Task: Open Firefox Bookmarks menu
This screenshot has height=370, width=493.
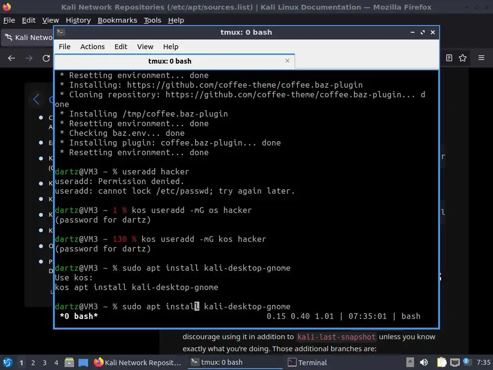Action: [x=117, y=20]
